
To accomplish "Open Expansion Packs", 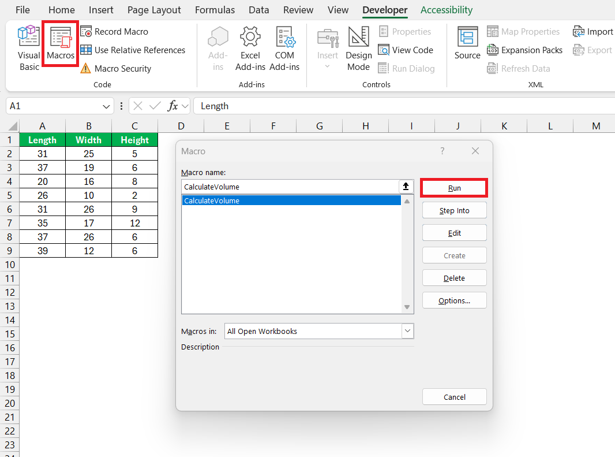I will pyautogui.click(x=525, y=50).
